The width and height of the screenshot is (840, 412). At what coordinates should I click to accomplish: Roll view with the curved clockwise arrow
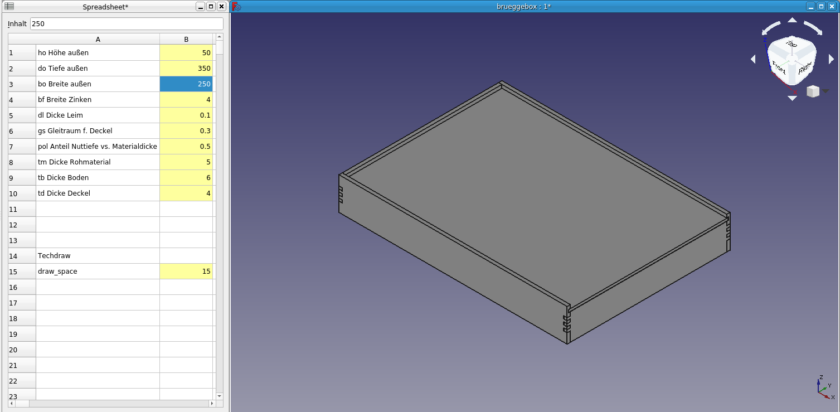(x=813, y=28)
